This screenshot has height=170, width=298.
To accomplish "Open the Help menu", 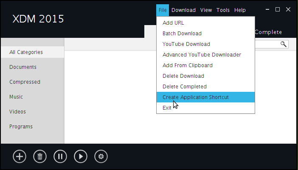I will coord(240,10).
